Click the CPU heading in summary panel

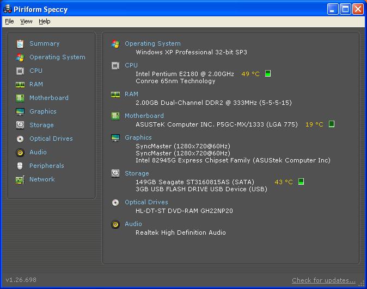(x=131, y=65)
